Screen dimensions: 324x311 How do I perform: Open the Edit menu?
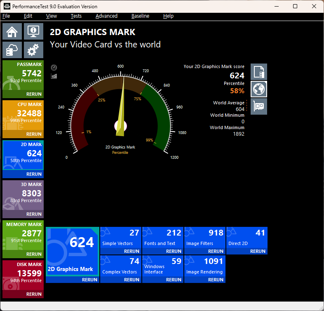[28, 16]
